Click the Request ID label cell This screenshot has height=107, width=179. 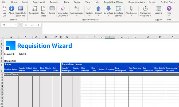9,54
